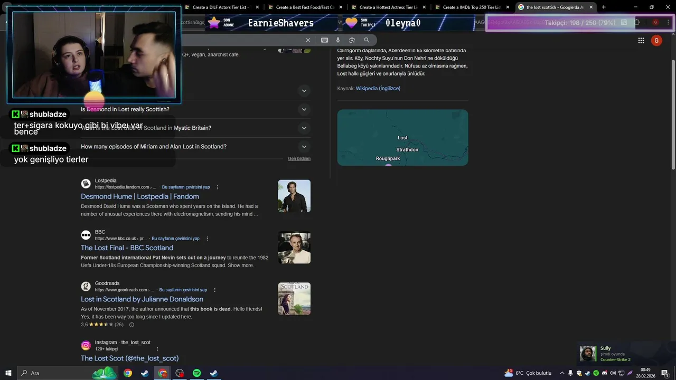Open the Lost in Scotland book cover

click(294, 299)
